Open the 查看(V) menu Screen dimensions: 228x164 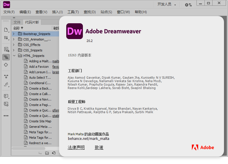click(x=41, y=12)
